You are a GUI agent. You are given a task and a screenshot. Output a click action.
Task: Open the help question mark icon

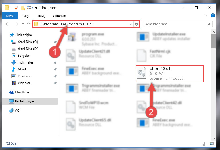(213, 15)
